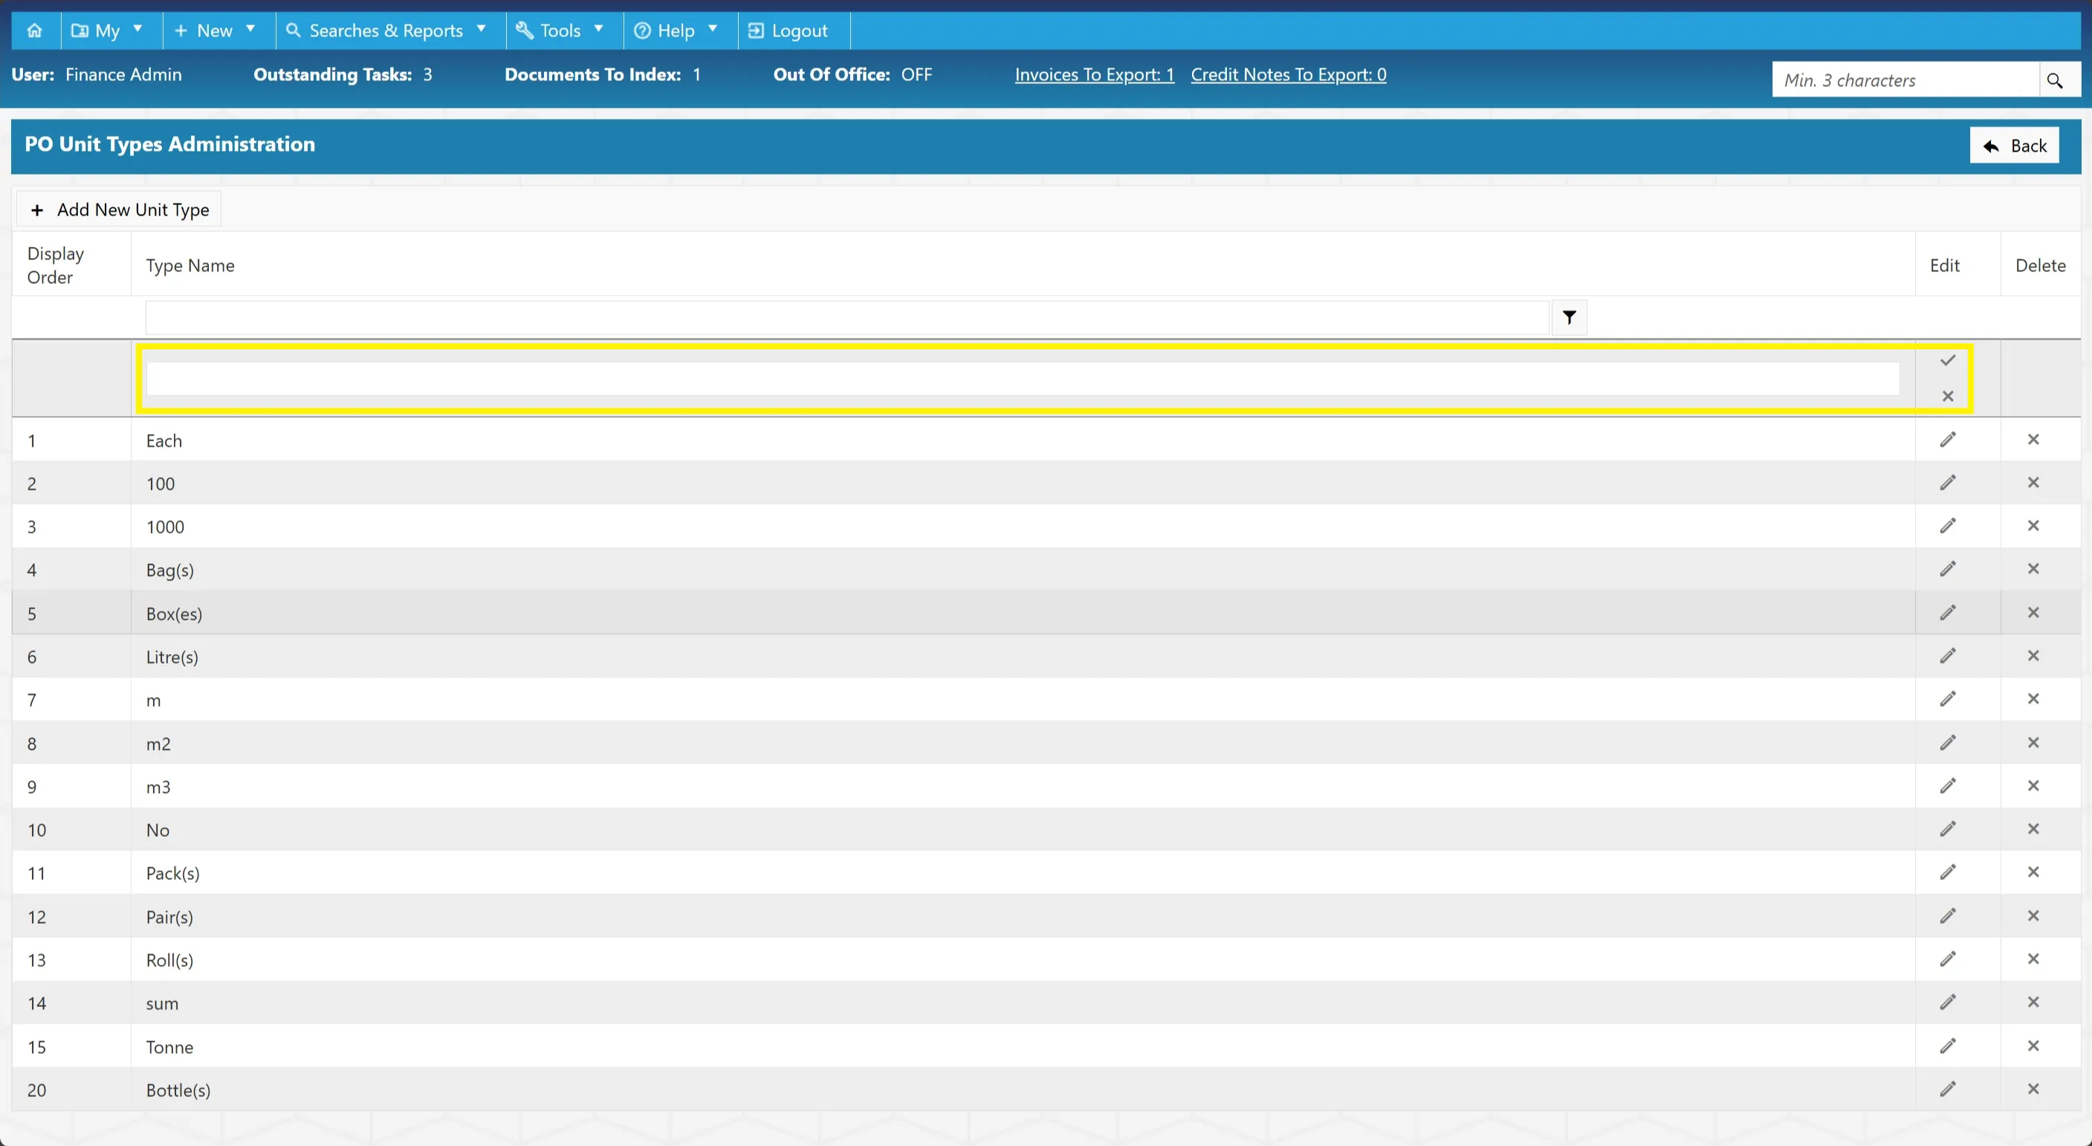Confirm new unit type with the checkmark
Image resolution: width=2092 pixels, height=1146 pixels.
pyautogui.click(x=1947, y=360)
